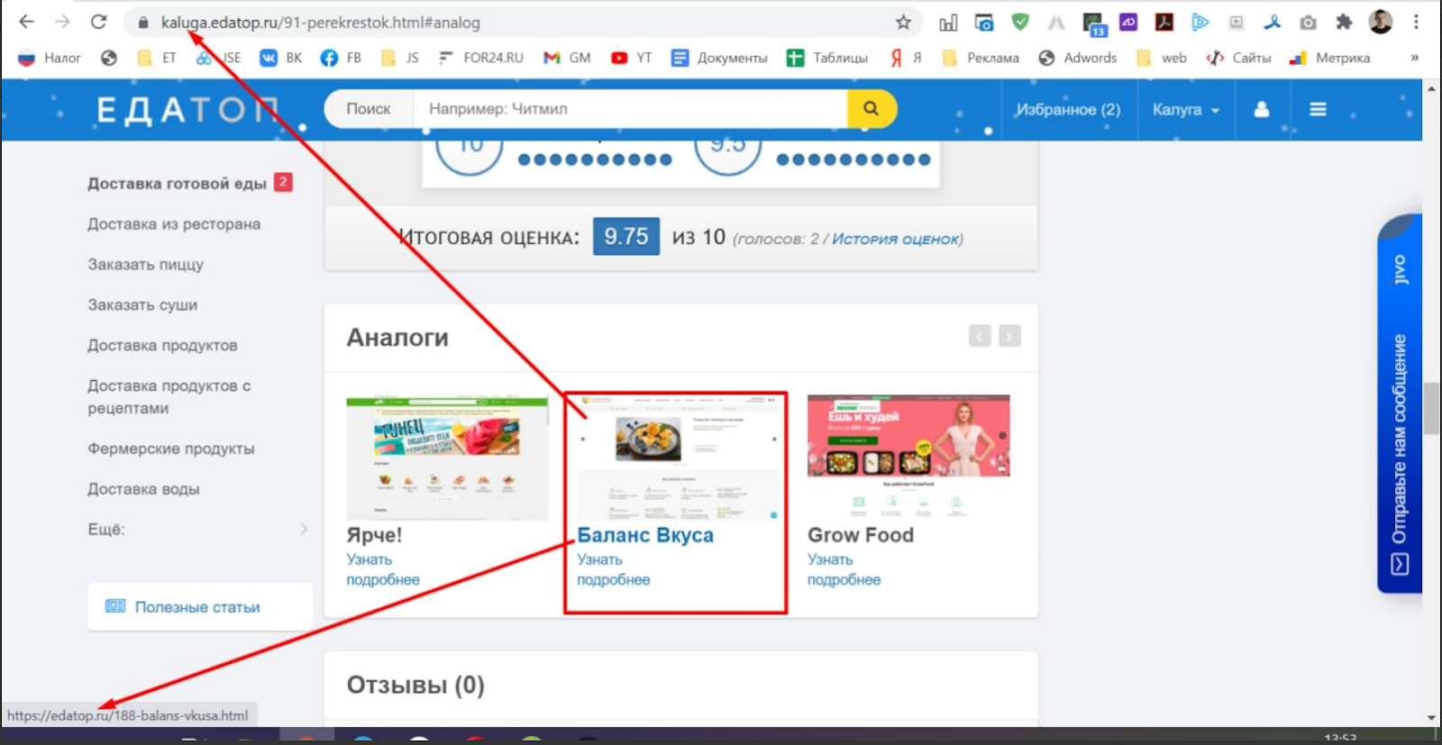Click the Ярче! title
Screen dimensions: 1442x745
pyautogui.click(x=374, y=535)
